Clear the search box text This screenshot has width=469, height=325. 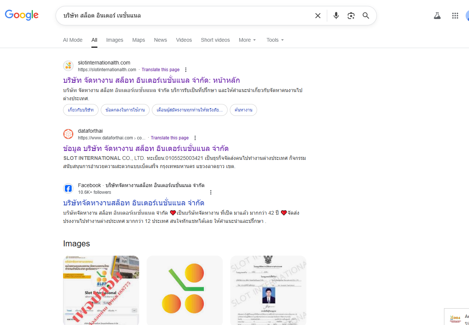point(318,16)
